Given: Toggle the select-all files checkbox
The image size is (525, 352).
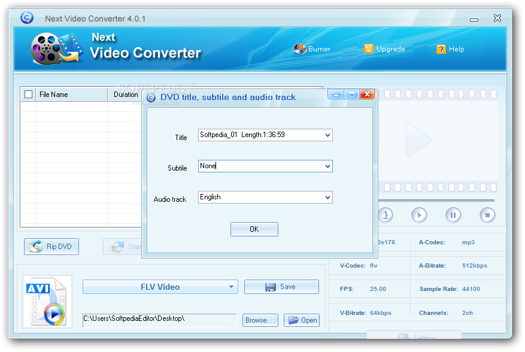Looking at the screenshot, I should click(x=29, y=95).
